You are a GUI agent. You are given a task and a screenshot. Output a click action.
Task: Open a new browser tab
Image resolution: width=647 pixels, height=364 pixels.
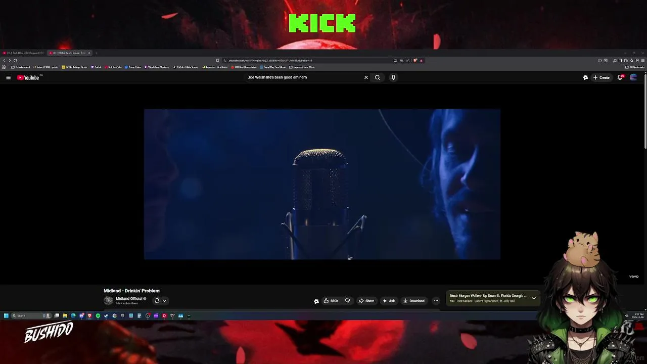[x=96, y=53]
